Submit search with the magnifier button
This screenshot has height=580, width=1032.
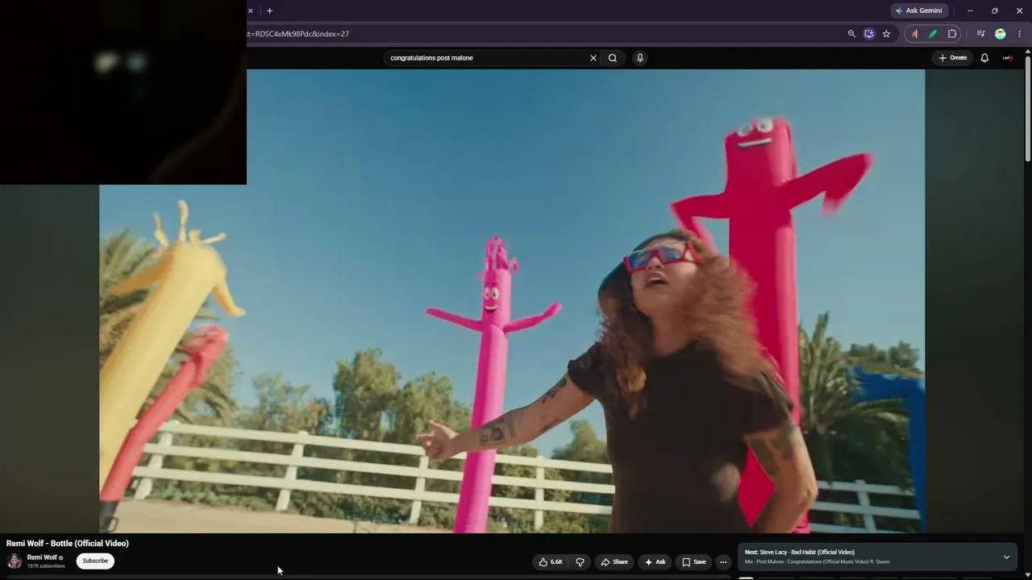click(613, 58)
